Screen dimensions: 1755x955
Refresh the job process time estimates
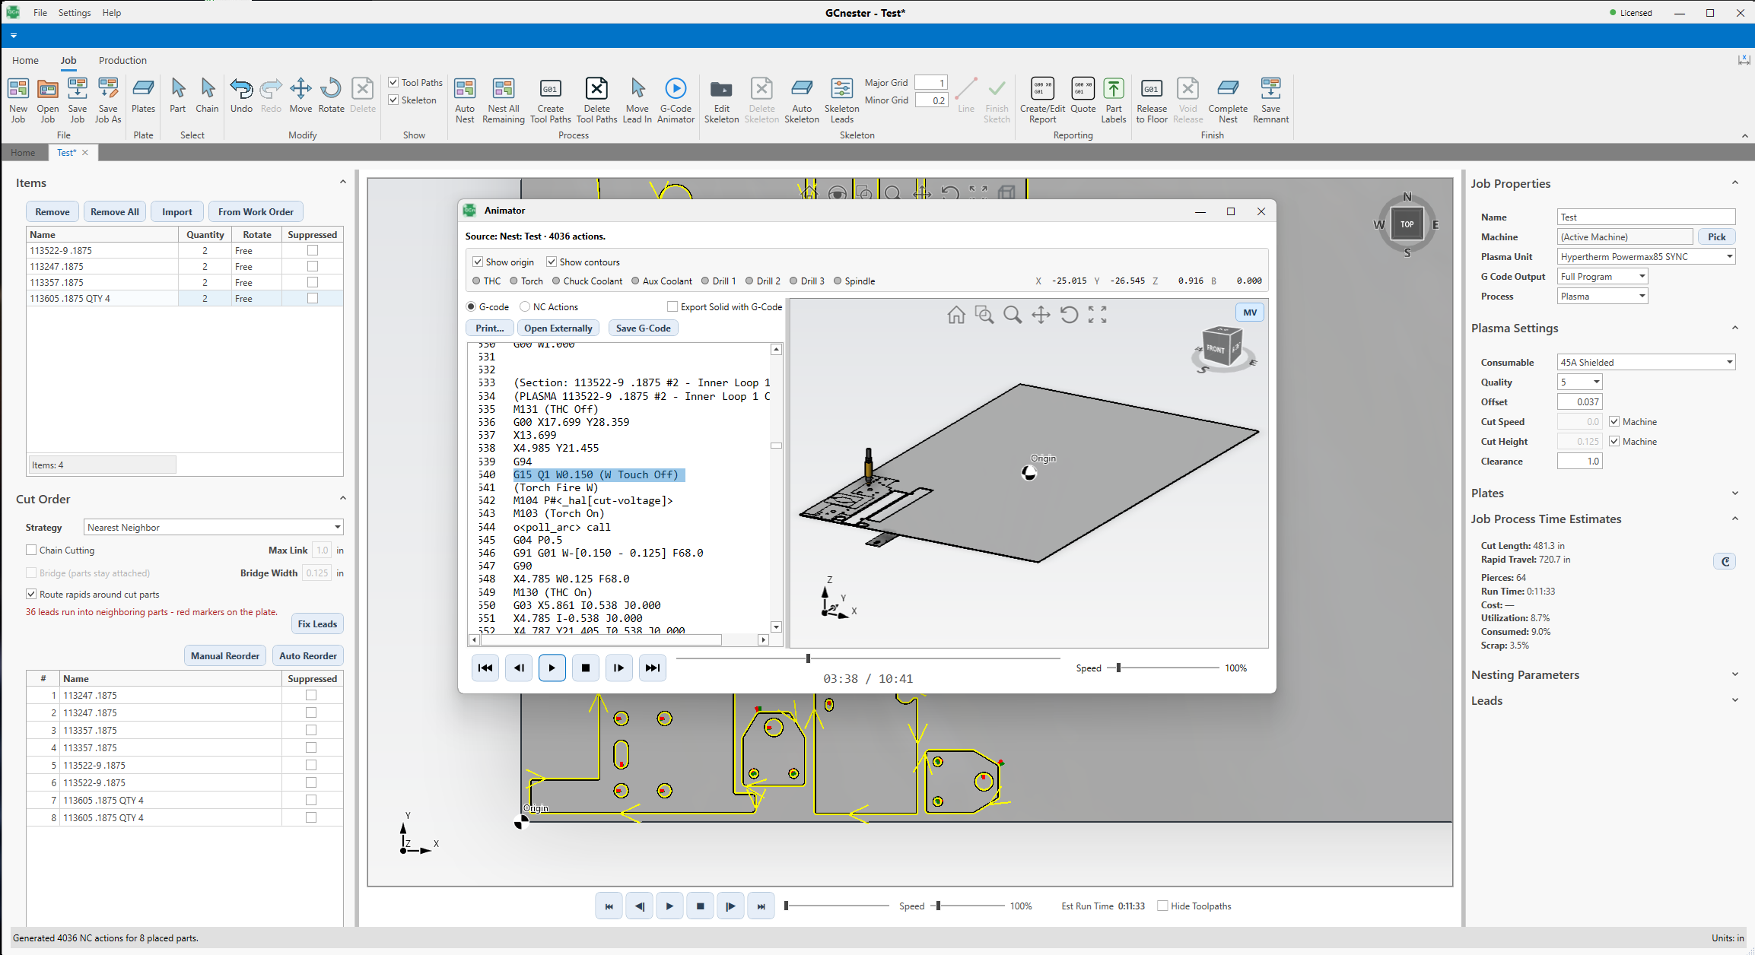tap(1725, 562)
